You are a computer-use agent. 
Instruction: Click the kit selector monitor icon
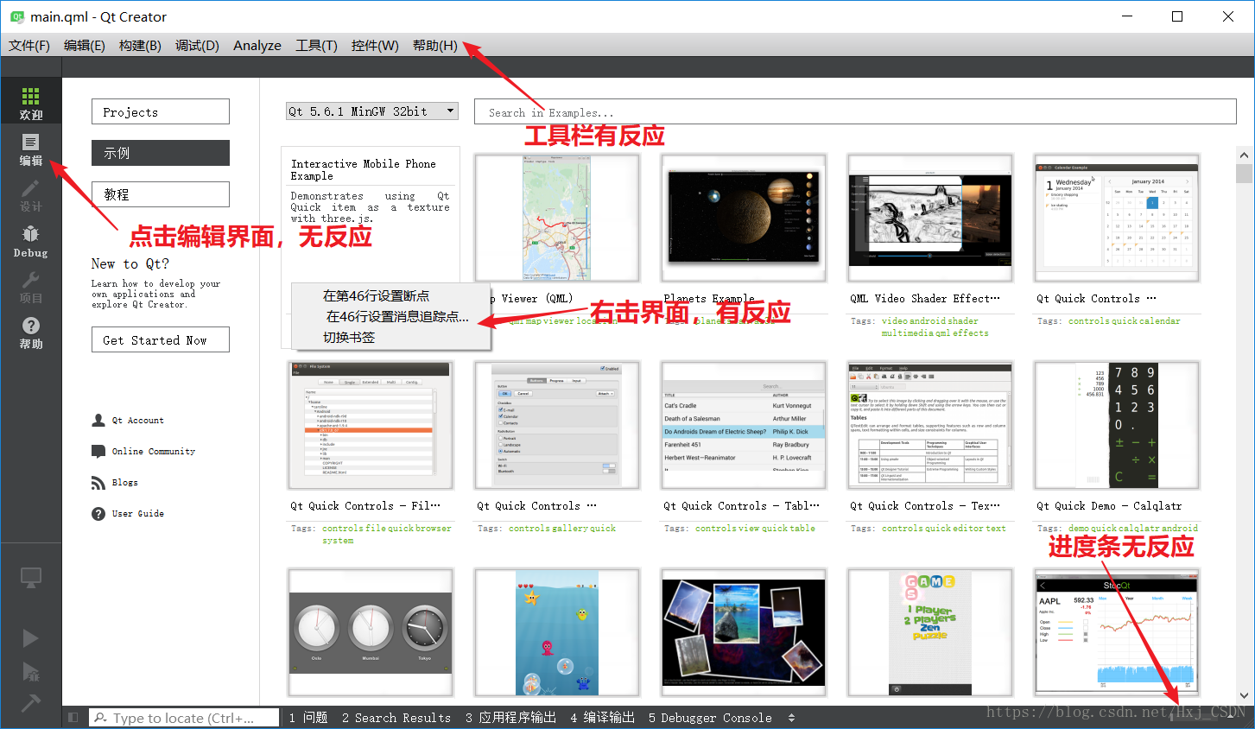[x=31, y=578]
